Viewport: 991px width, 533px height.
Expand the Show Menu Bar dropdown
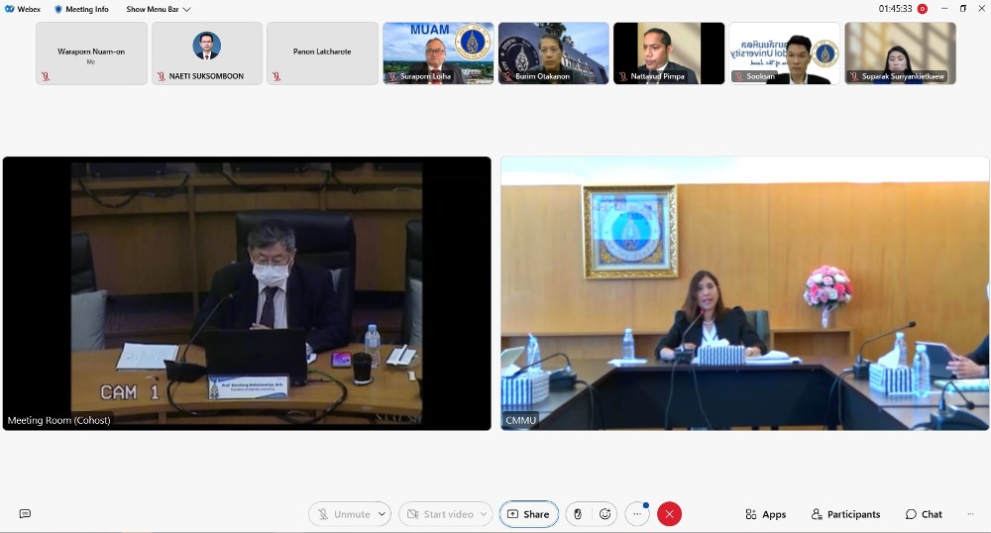click(159, 9)
